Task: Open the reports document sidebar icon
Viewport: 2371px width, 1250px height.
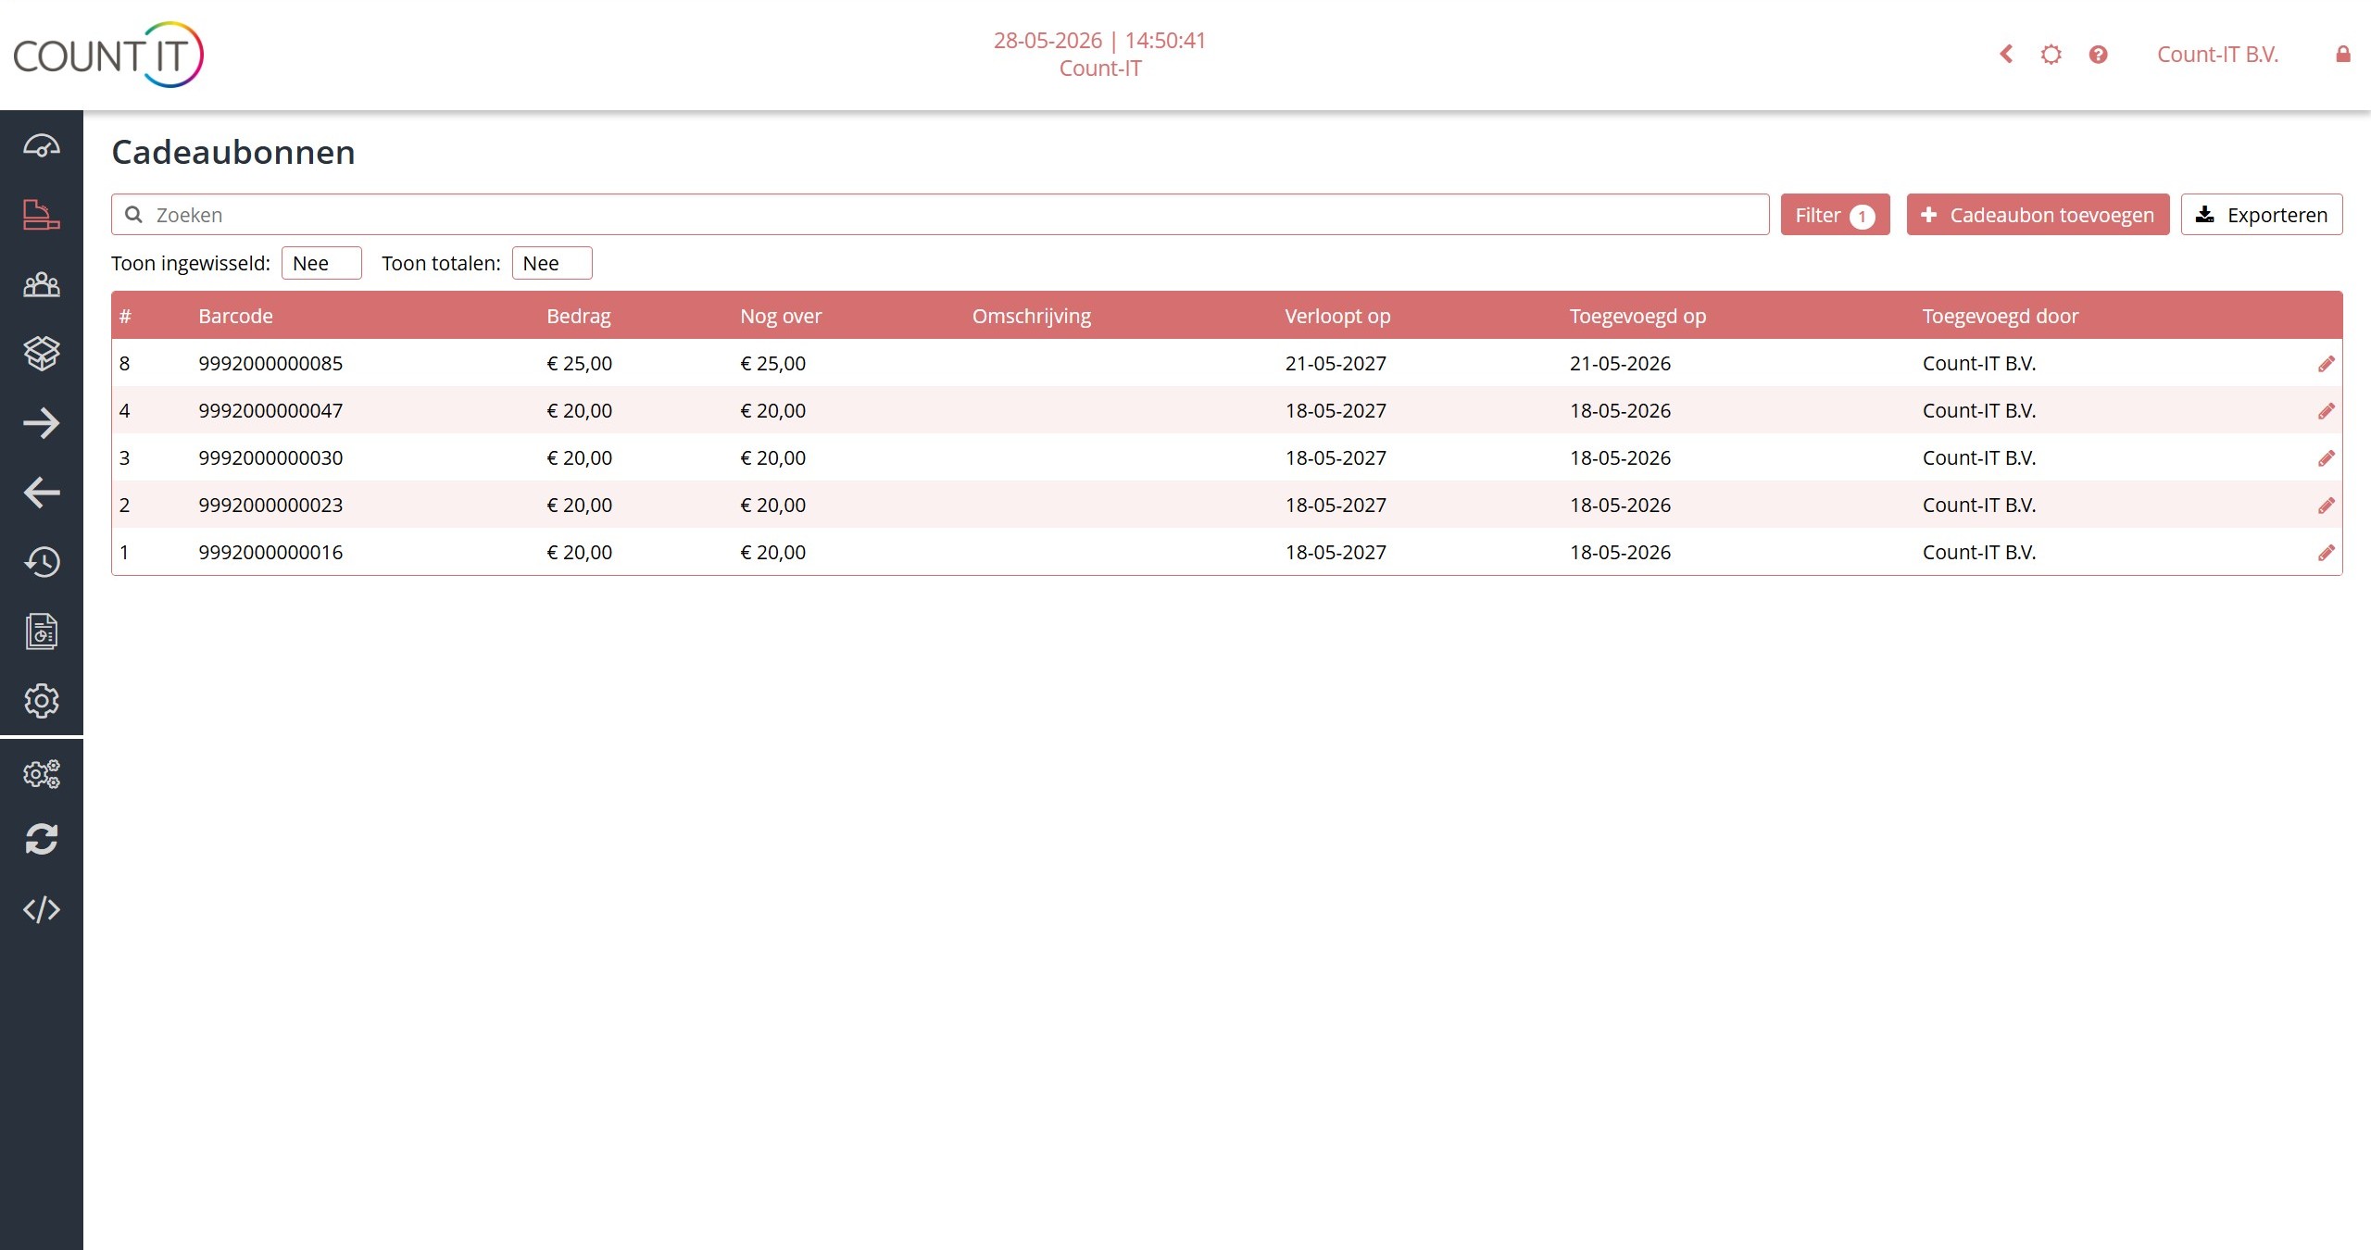Action: pyautogui.click(x=42, y=631)
